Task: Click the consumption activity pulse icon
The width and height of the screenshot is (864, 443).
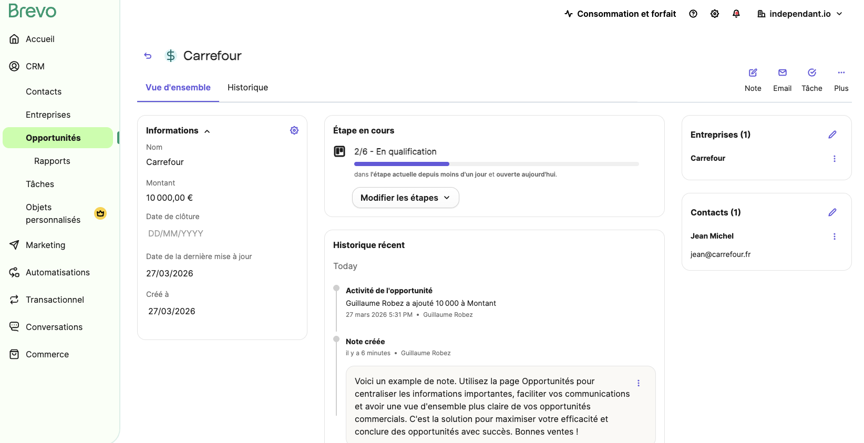Action: coord(569,14)
